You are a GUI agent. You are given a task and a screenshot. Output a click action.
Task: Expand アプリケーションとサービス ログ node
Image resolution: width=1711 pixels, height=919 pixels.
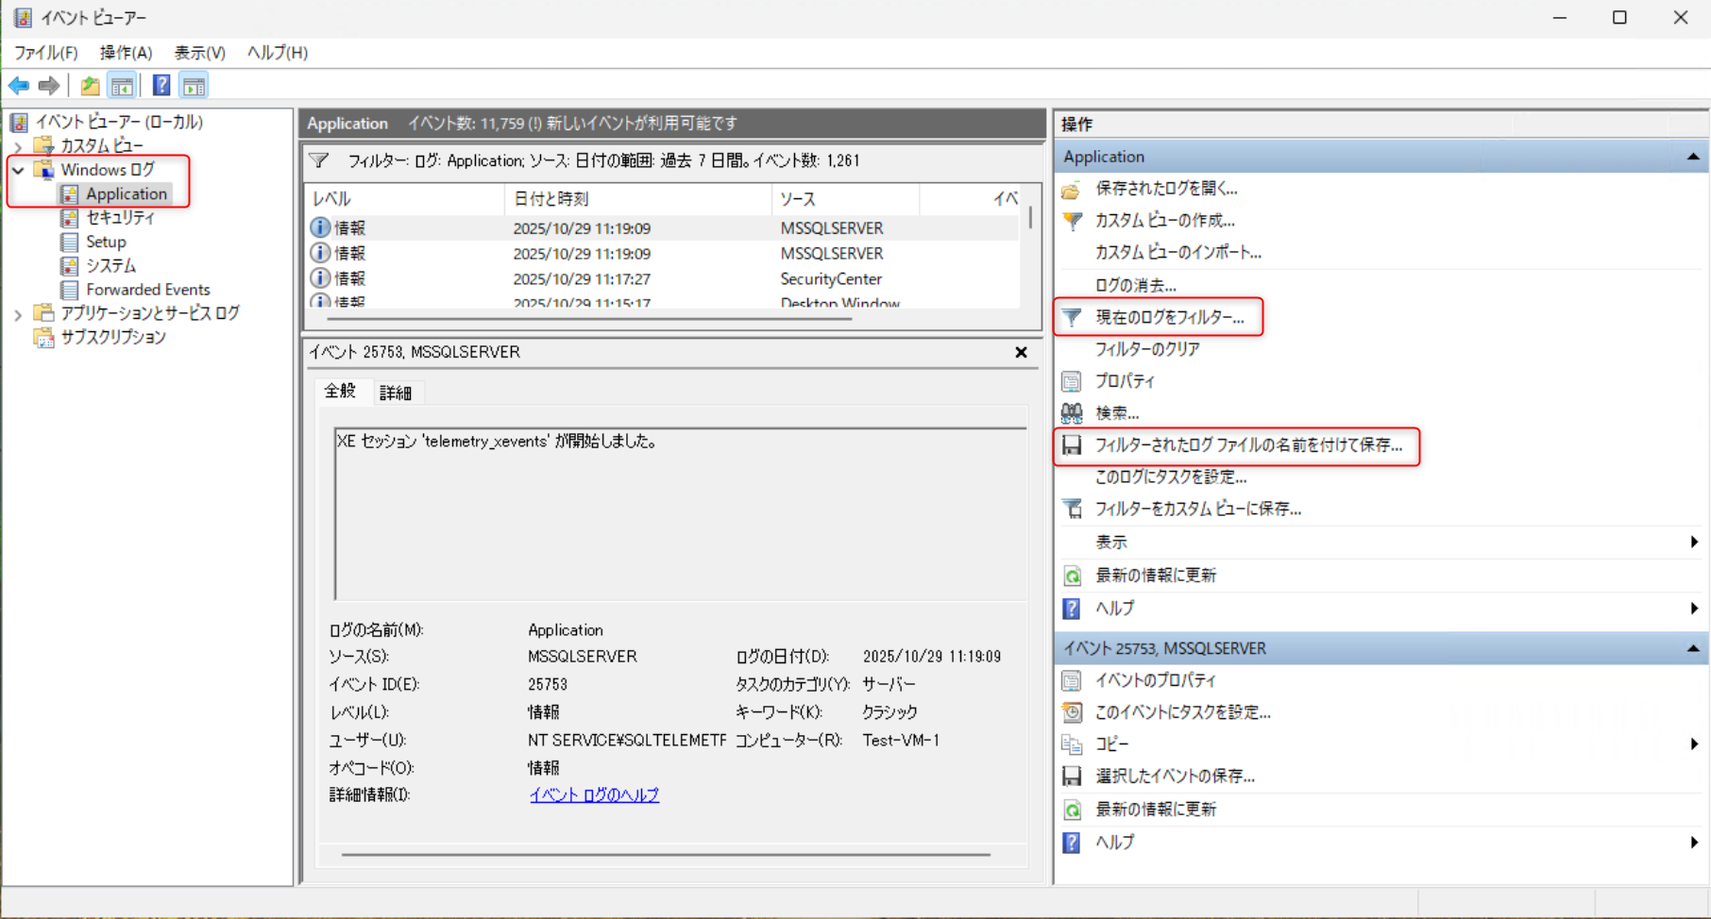point(18,314)
